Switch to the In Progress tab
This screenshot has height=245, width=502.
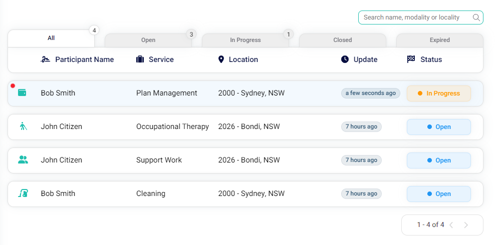pos(245,40)
